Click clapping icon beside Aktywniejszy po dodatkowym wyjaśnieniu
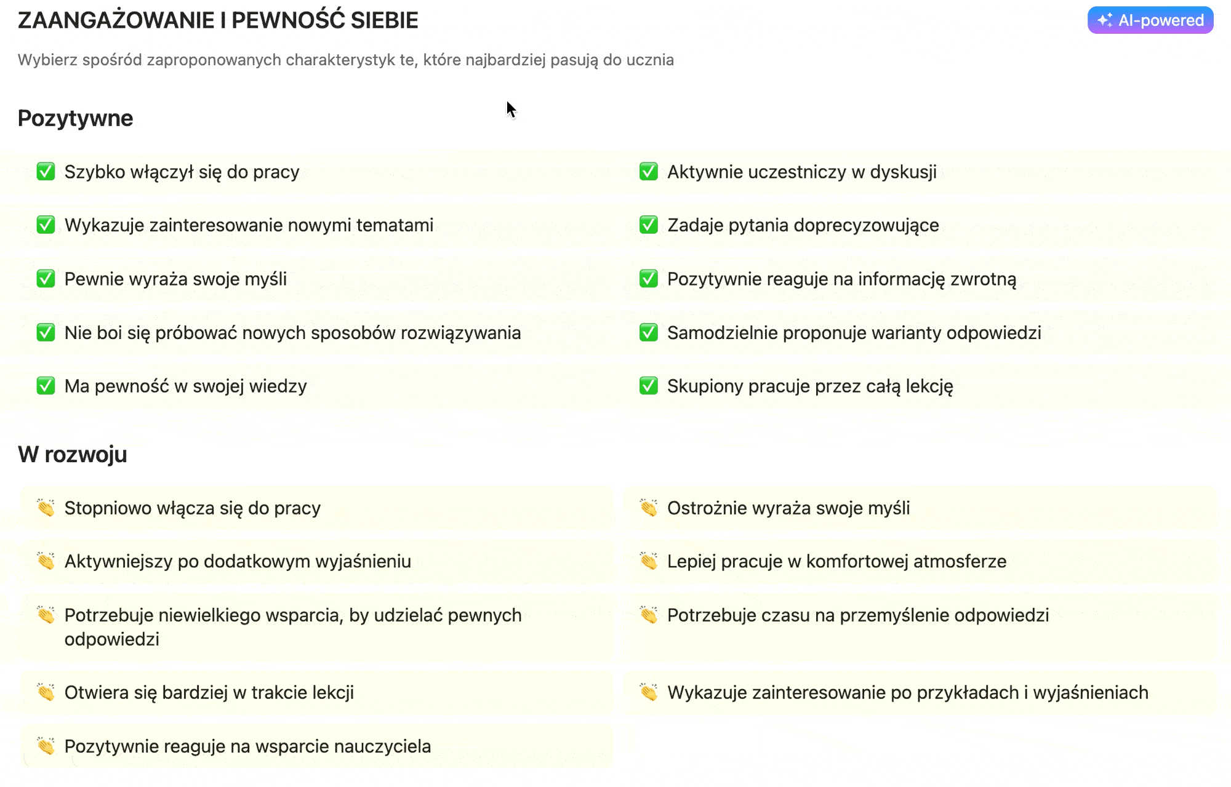 (x=46, y=561)
